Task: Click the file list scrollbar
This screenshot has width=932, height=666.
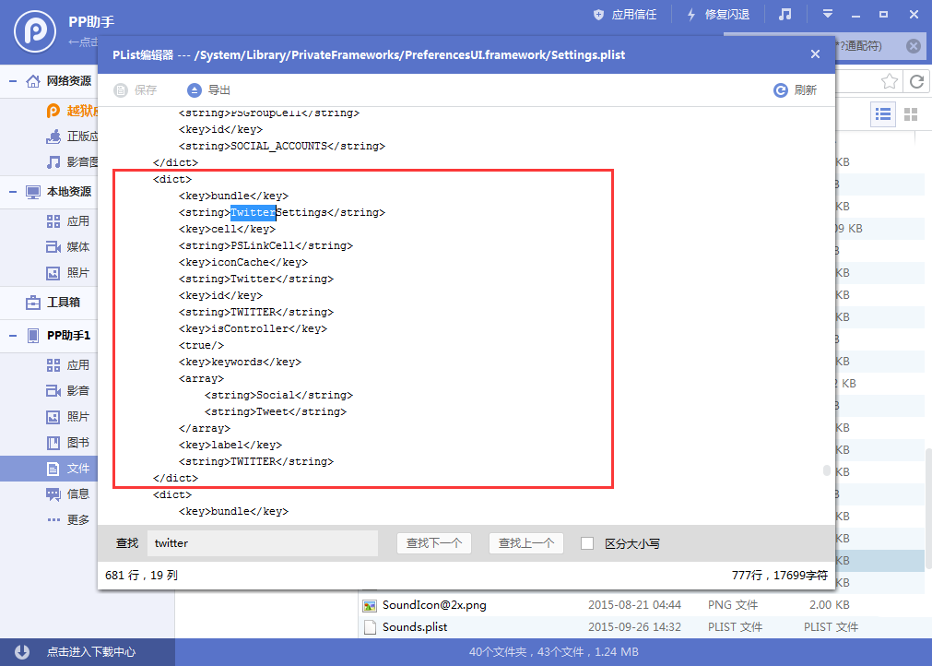Action: [927, 508]
